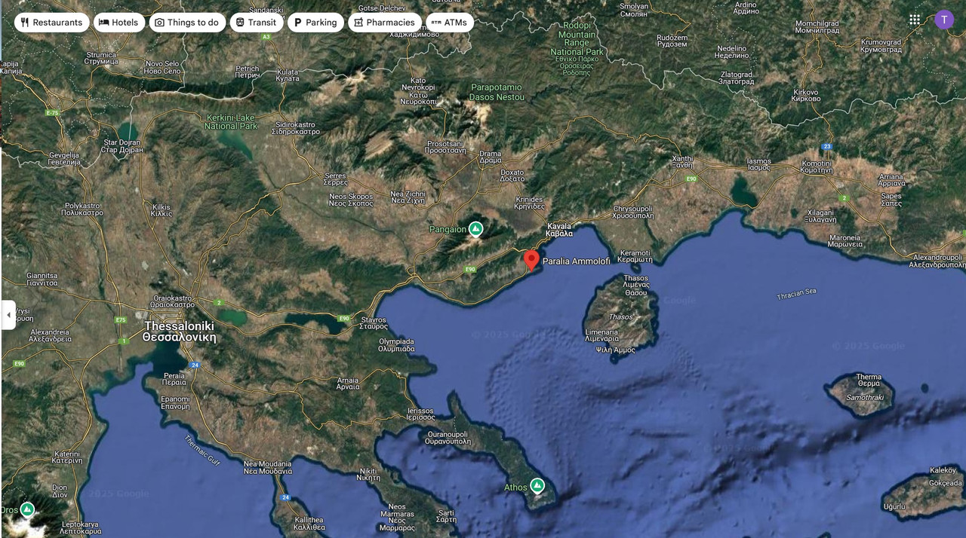Click the Paralia Ammolofi place label
The height and width of the screenshot is (538, 966).
click(576, 261)
